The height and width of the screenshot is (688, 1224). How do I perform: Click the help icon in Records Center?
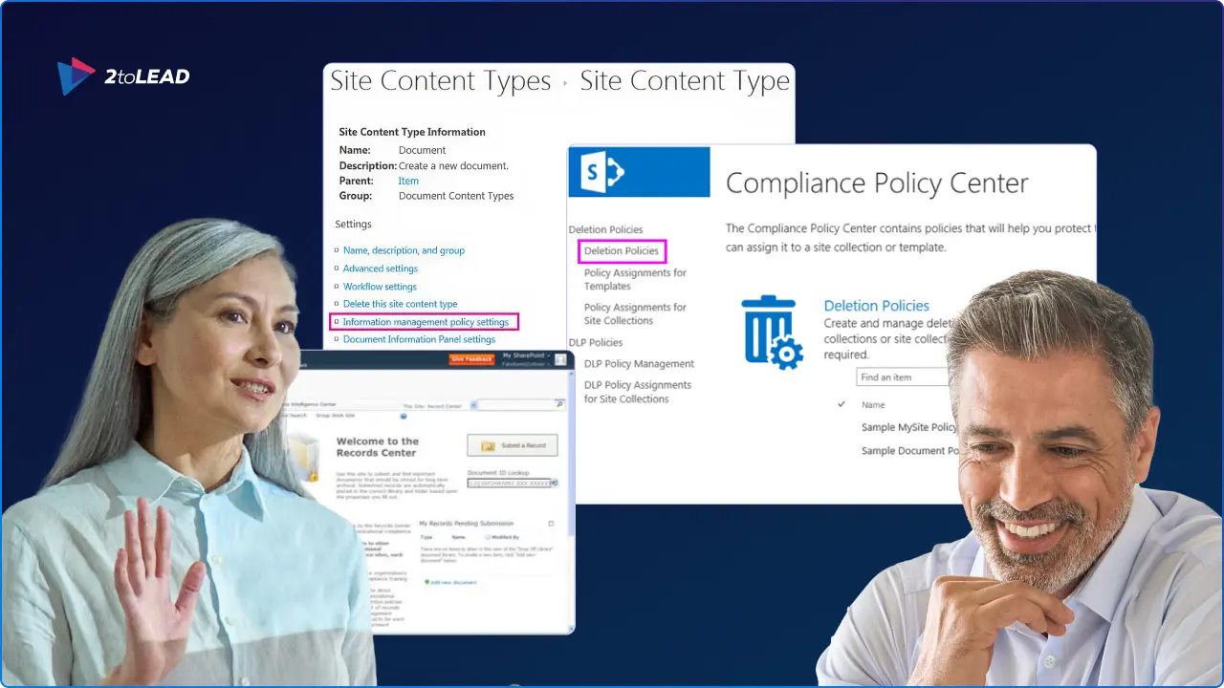404,417
